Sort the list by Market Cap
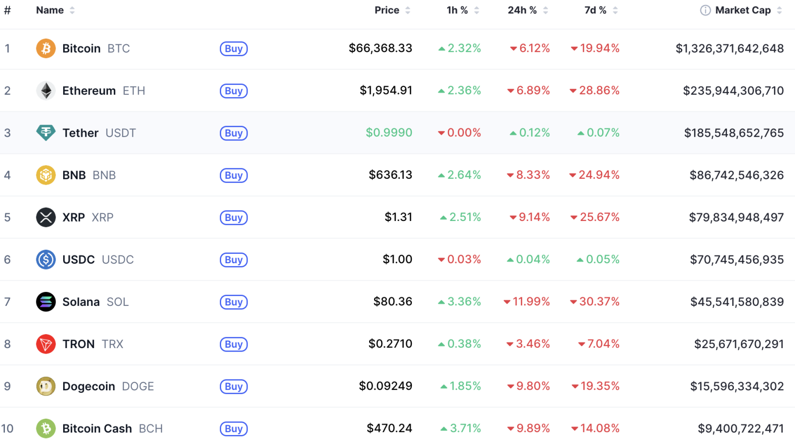 743,10
